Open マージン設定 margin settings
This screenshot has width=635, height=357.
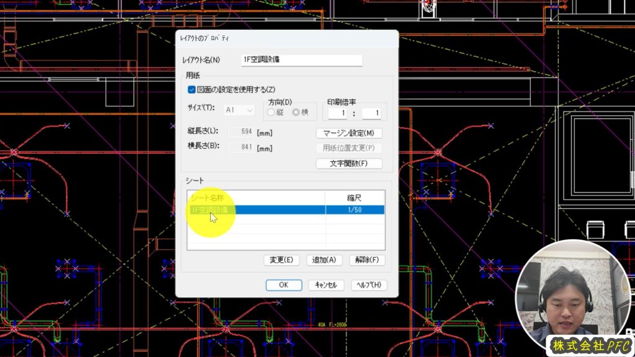[x=349, y=133]
